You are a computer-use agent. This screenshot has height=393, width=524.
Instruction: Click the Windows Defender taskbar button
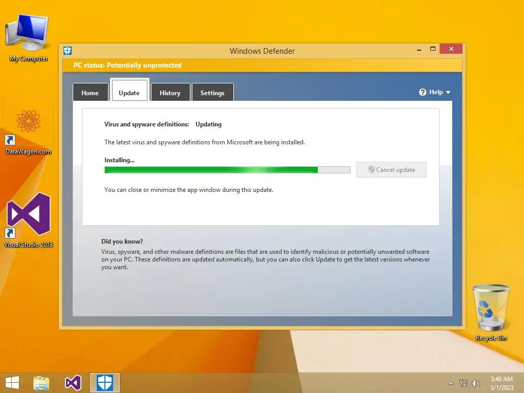(x=104, y=383)
